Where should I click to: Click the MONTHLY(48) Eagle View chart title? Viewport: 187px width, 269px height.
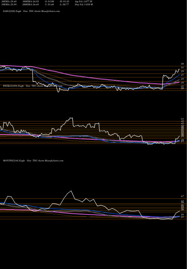33,161
